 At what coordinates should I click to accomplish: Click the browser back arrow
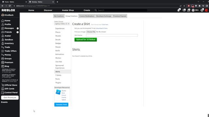[x=2, y=6]
